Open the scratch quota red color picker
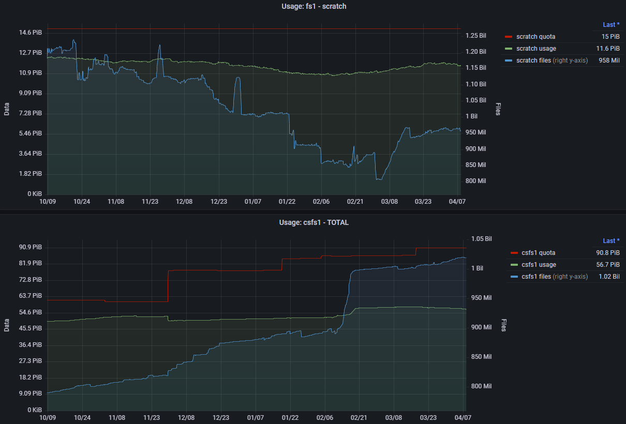 508,37
